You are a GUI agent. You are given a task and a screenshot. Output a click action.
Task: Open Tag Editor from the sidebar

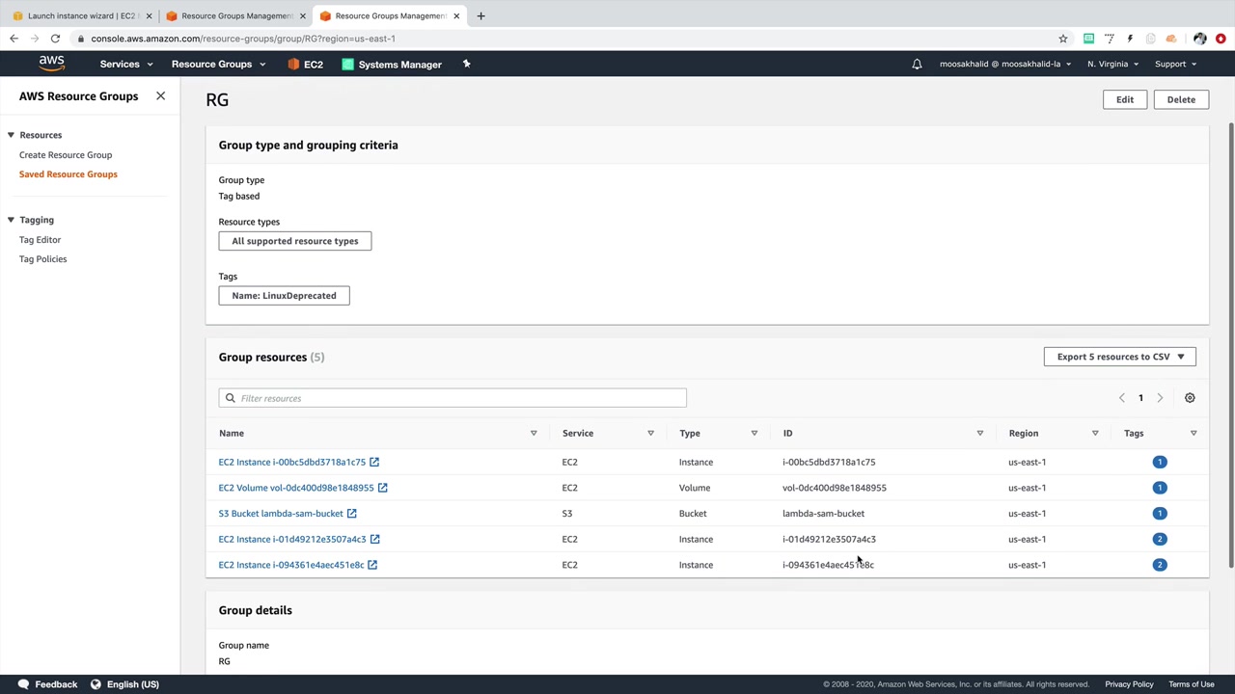click(x=40, y=240)
